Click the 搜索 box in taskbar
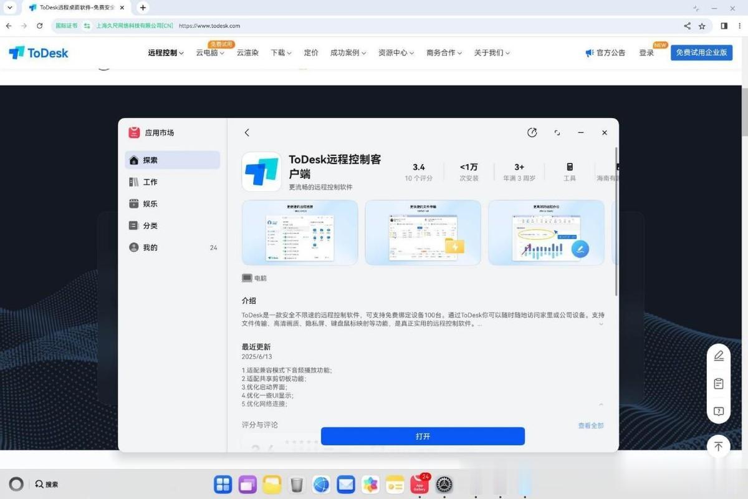 pyautogui.click(x=47, y=484)
